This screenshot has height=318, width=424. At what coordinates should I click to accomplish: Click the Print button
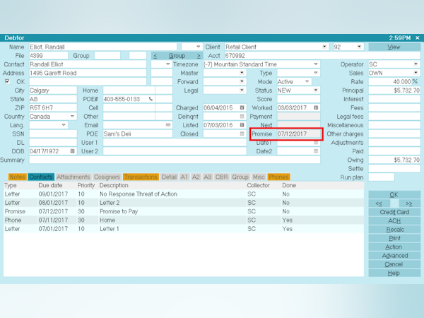click(394, 238)
